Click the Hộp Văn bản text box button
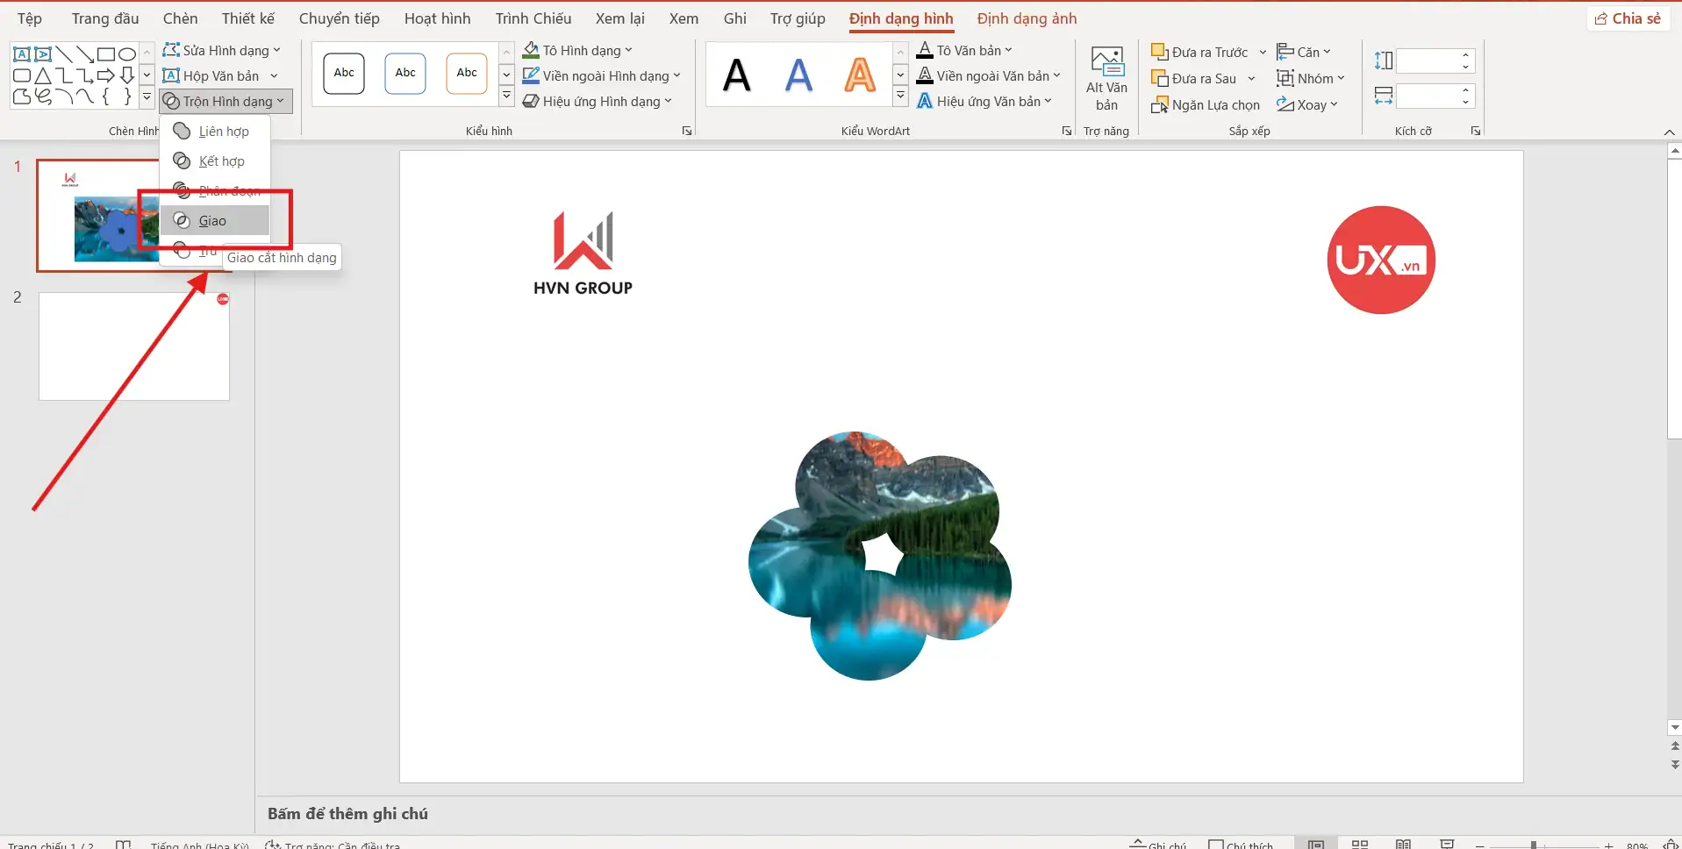This screenshot has width=1682, height=849. pos(211,76)
